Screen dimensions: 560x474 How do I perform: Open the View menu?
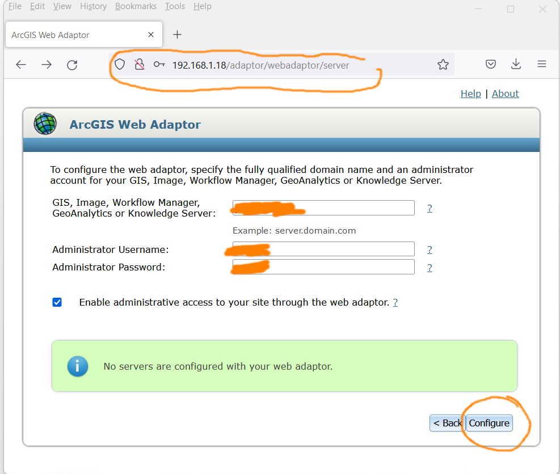[62, 6]
